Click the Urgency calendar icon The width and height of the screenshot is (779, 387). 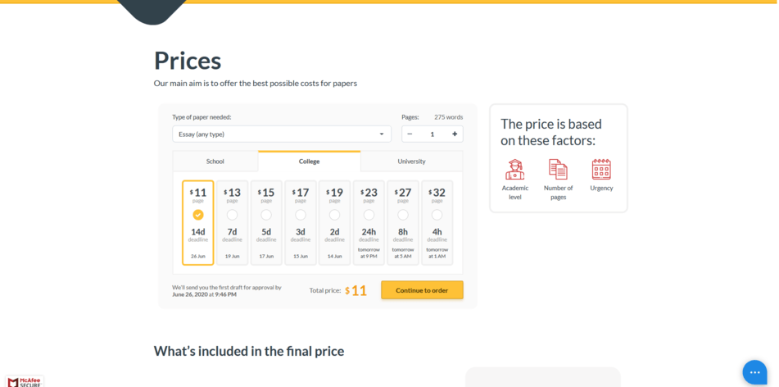pos(601,169)
